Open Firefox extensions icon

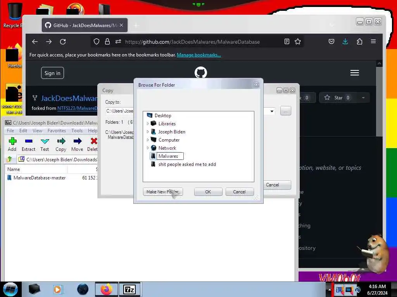pyautogui.click(x=359, y=42)
